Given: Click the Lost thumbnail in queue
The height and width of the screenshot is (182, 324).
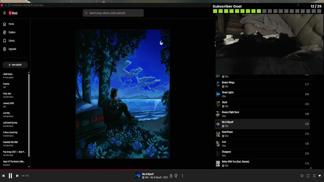Looking at the screenshot, I should coord(218,144).
